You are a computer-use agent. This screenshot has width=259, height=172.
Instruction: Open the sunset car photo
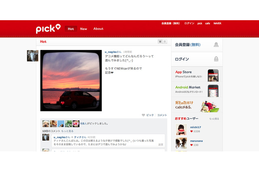(71, 81)
